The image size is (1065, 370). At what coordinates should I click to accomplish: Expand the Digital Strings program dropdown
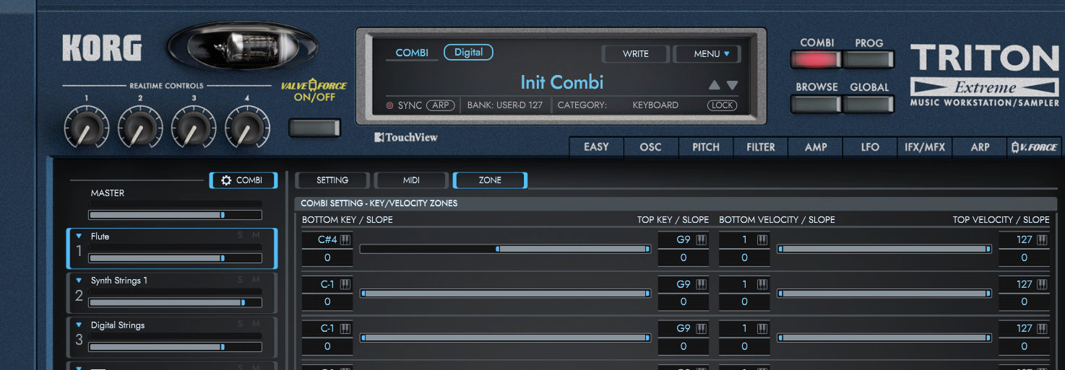click(79, 325)
